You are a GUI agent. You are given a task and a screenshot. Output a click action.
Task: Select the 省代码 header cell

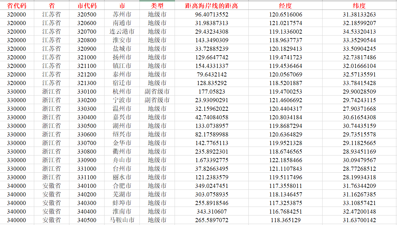click(x=17, y=6)
